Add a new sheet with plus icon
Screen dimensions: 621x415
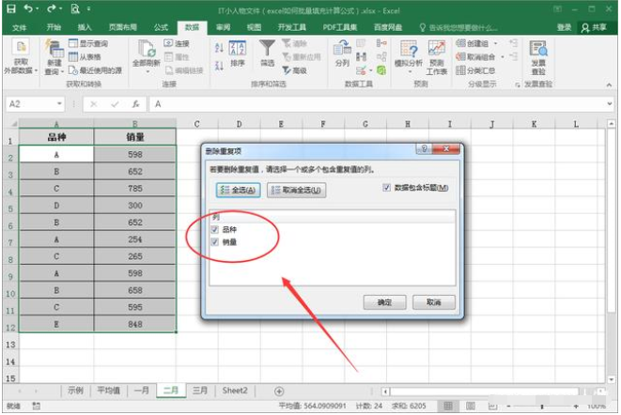(x=279, y=391)
